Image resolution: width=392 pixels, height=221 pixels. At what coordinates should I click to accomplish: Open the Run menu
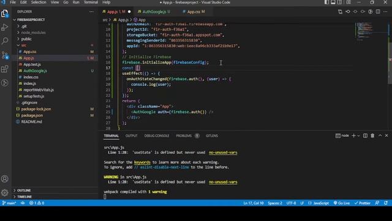76,2
